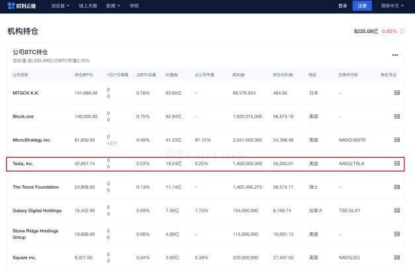Select the Stone Ridge Holdings Group name
The height and width of the screenshot is (270, 415).
[x=36, y=234]
